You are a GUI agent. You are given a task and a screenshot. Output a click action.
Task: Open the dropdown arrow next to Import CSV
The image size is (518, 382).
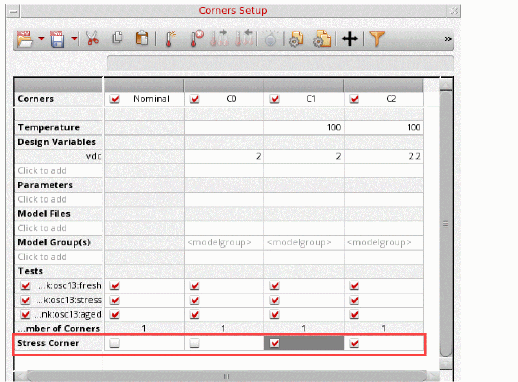tap(41, 39)
